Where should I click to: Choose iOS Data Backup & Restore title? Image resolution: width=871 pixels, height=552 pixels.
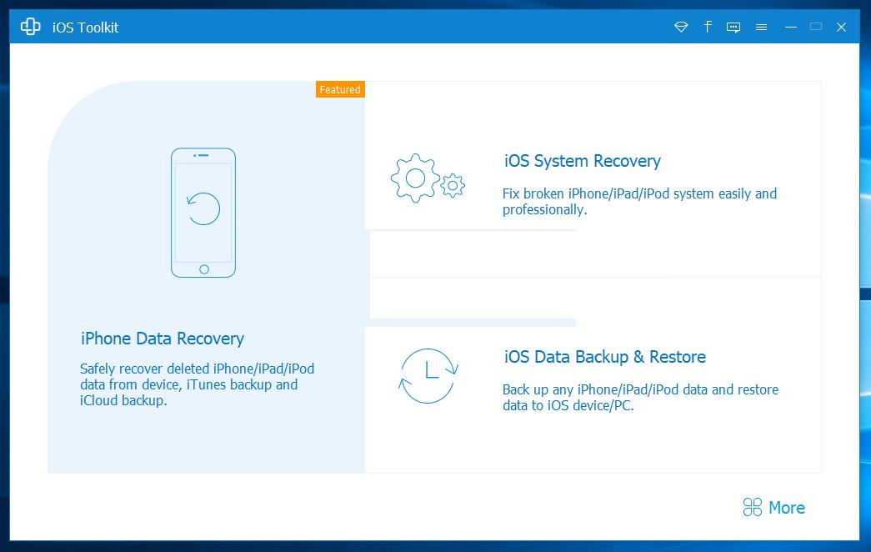(x=604, y=357)
